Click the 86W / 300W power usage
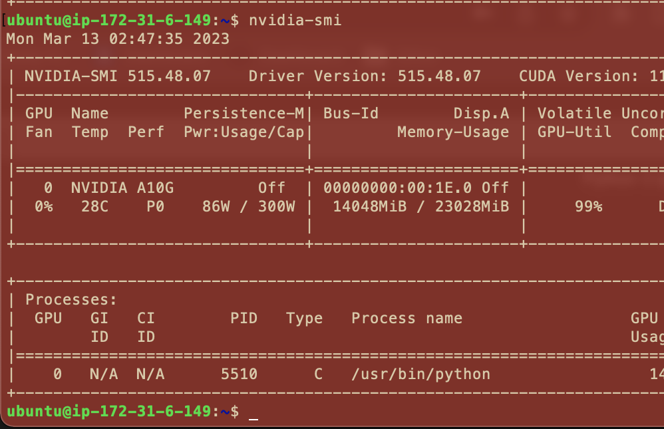Viewport: 664px width, 429px height. coord(248,207)
